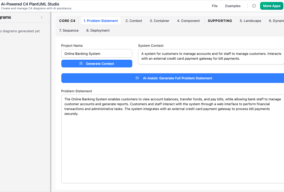284x192 pixels.
Task: Switch to the Component tab
Action: pyautogui.click(x=188, y=21)
